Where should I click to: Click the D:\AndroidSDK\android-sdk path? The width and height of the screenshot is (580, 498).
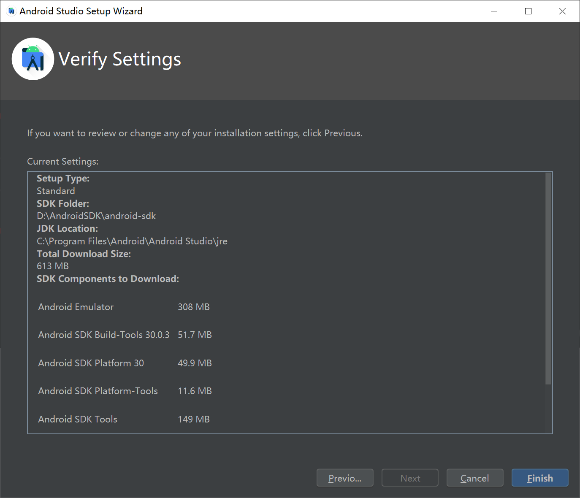[96, 216]
